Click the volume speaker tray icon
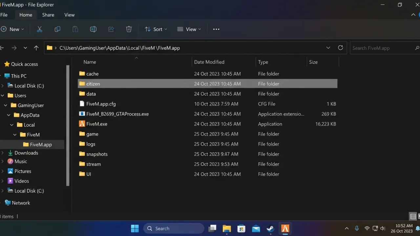 tap(383, 228)
